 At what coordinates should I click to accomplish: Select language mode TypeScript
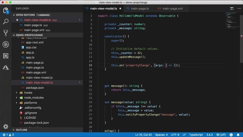(196, 135)
